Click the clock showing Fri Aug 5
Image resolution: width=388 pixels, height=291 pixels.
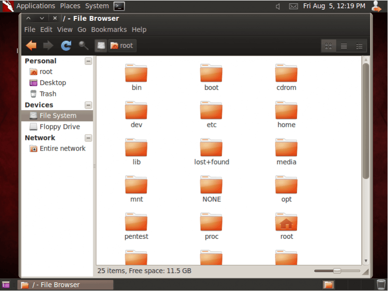click(x=334, y=6)
